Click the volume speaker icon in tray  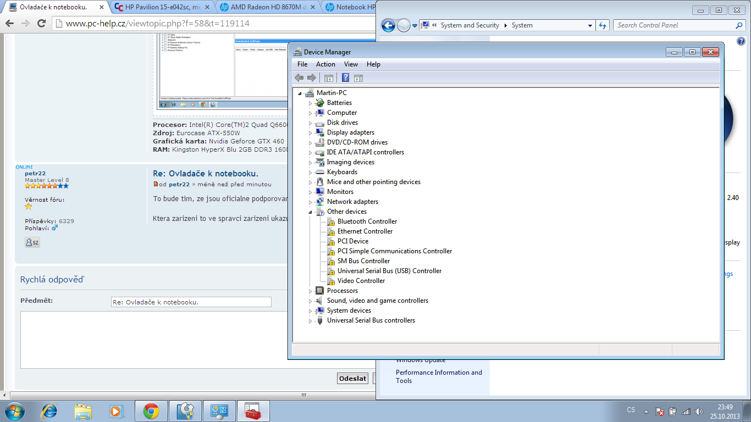coord(699,411)
